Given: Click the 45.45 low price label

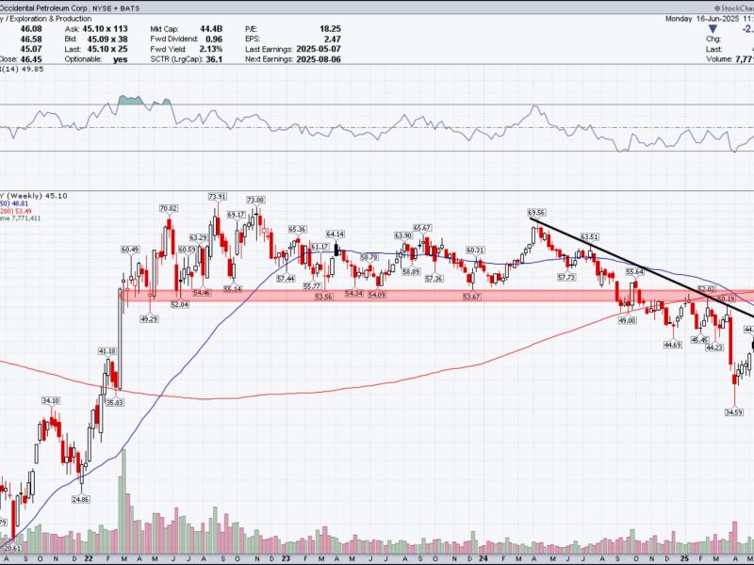Looking at the screenshot, I should tap(699, 340).
